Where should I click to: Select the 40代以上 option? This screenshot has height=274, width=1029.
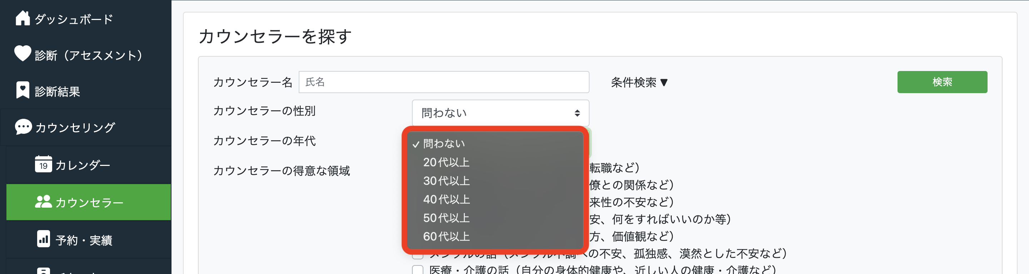495,199
